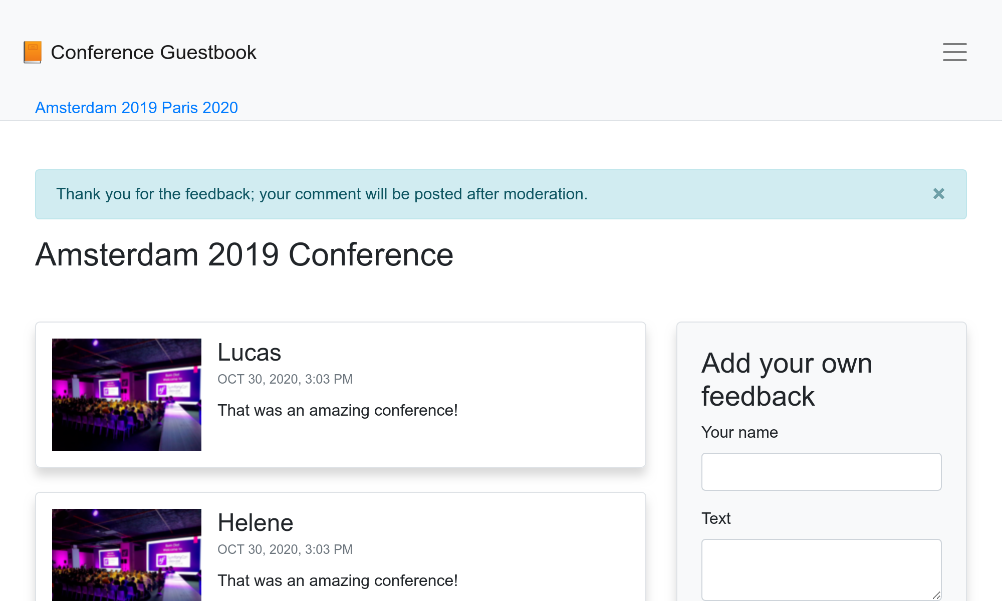Go to Paris 2020 conference
This screenshot has width=1002, height=601.
200,108
